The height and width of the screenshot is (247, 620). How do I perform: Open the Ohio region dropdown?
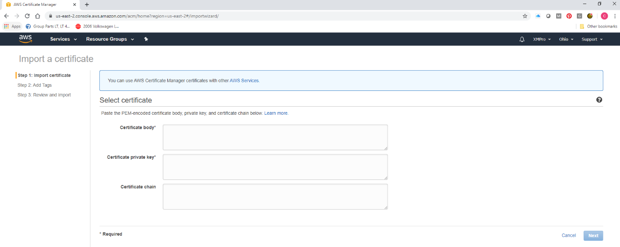(x=566, y=39)
